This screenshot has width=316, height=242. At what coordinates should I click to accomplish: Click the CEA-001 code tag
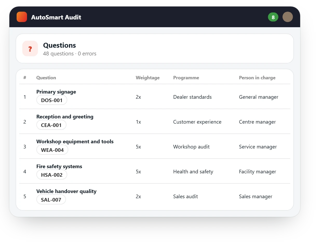[x=51, y=125]
